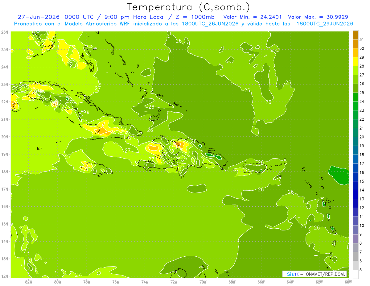370x286 pixels.
Task: Click the 26N latitude axis label
Action: [x=5, y=32]
